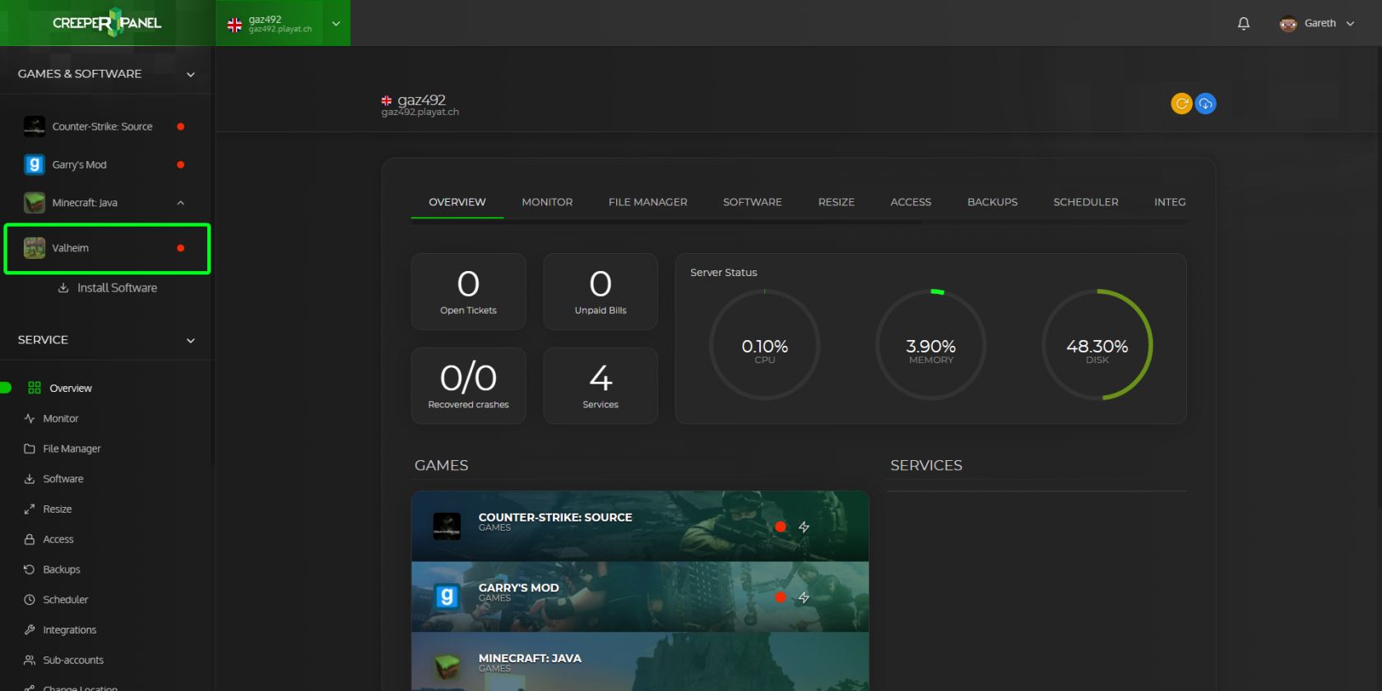The height and width of the screenshot is (691, 1382).
Task: Open the Recovered crashes card
Action: (x=468, y=385)
